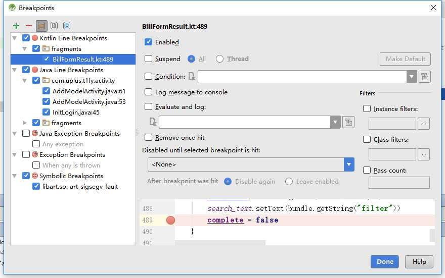Viewport: 445px width, 278px height.
Task: Enable the Condition checkbox
Action: [x=149, y=76]
